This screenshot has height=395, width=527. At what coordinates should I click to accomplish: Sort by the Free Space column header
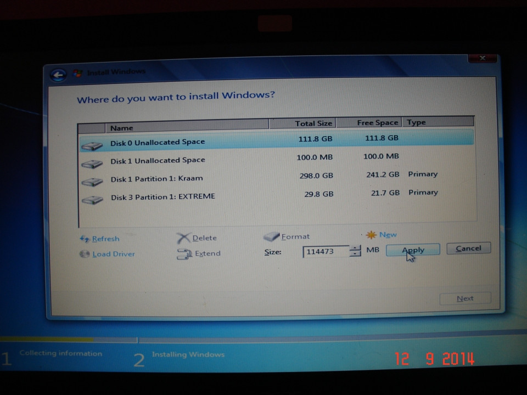369,122
